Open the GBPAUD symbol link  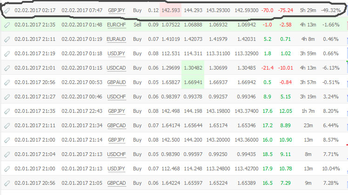116,83
